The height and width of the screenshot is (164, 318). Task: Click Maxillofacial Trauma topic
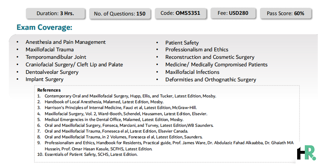pos(49,50)
